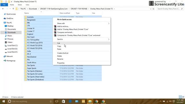The image size is (185, 104).
Task: Click WinRAR icon beside Compress and email
Action: 55,32
